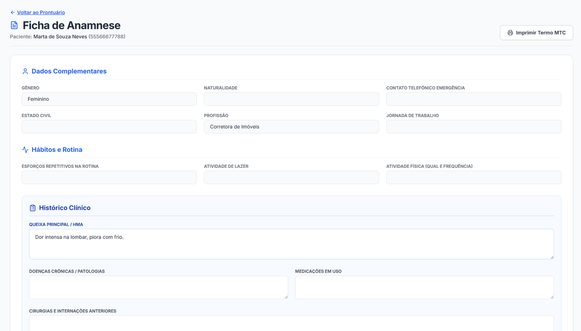Click the ESTADO CIVIL field label
The image size is (581, 331).
click(36, 116)
